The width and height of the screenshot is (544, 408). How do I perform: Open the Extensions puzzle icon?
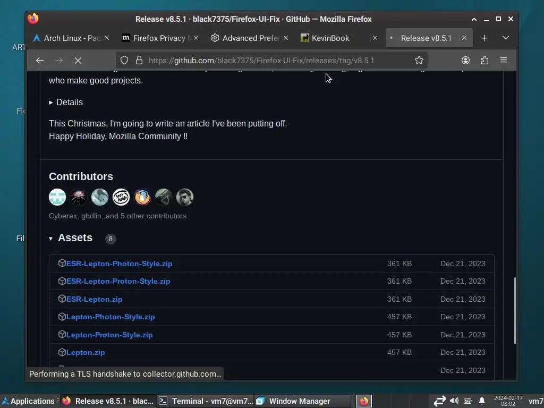[x=484, y=61]
